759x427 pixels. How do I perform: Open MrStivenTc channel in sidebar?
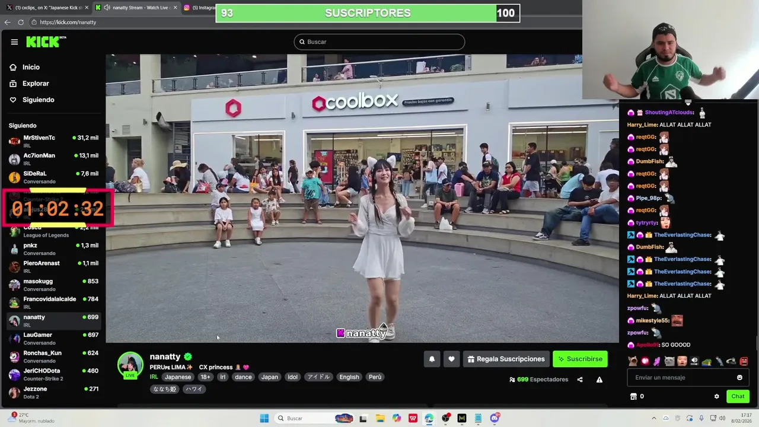[53, 141]
